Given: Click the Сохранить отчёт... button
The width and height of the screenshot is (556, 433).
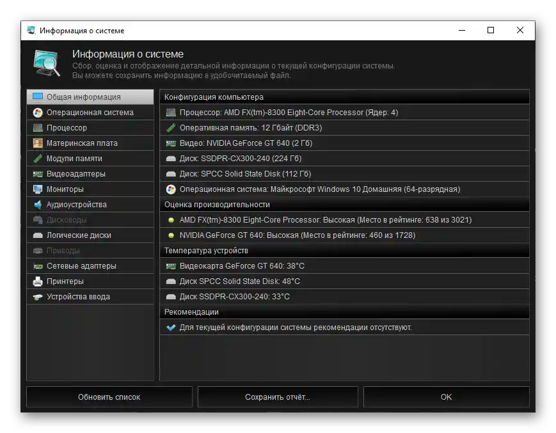Looking at the screenshot, I should pyautogui.click(x=278, y=397).
